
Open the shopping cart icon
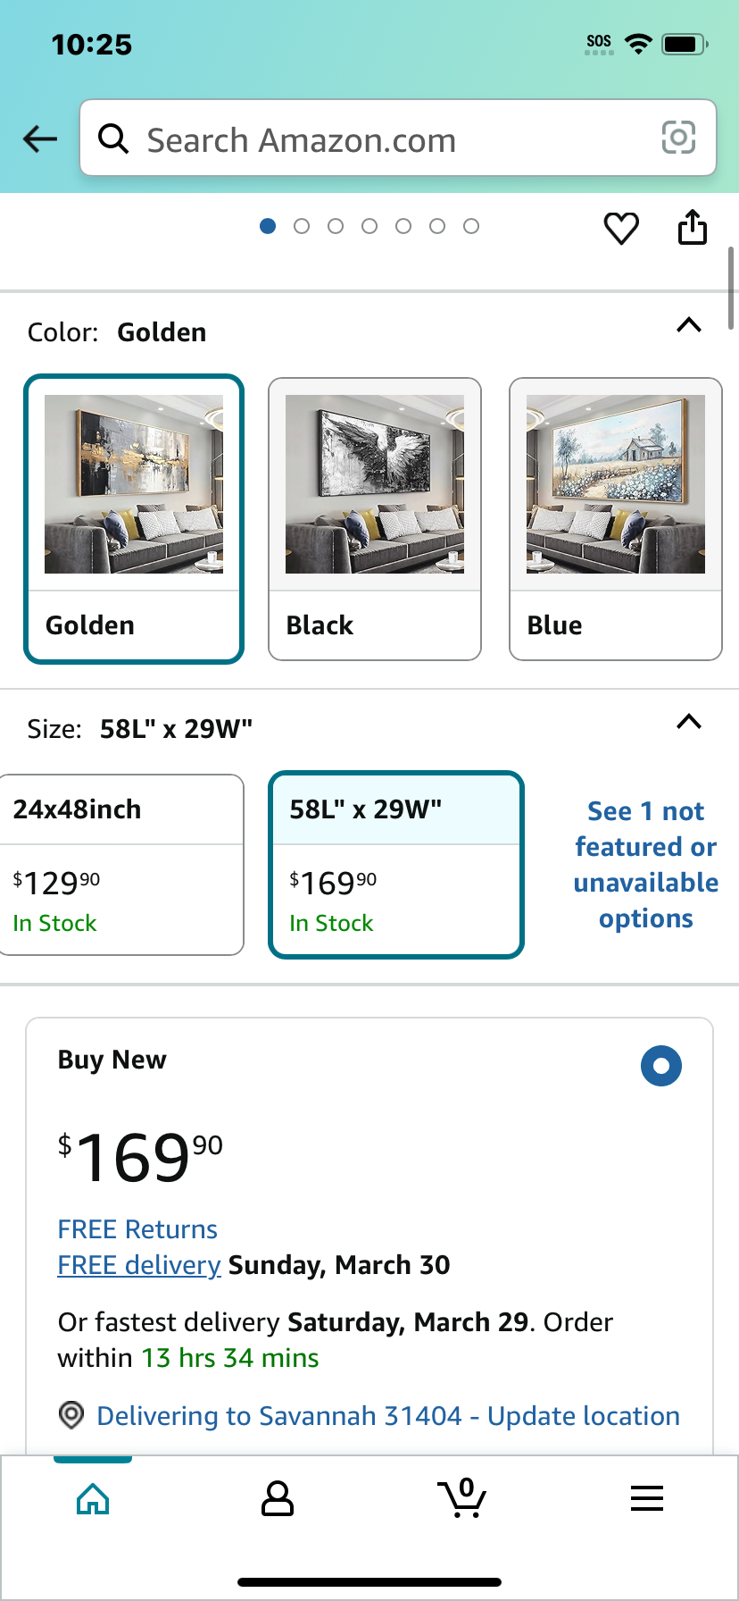point(461,1498)
